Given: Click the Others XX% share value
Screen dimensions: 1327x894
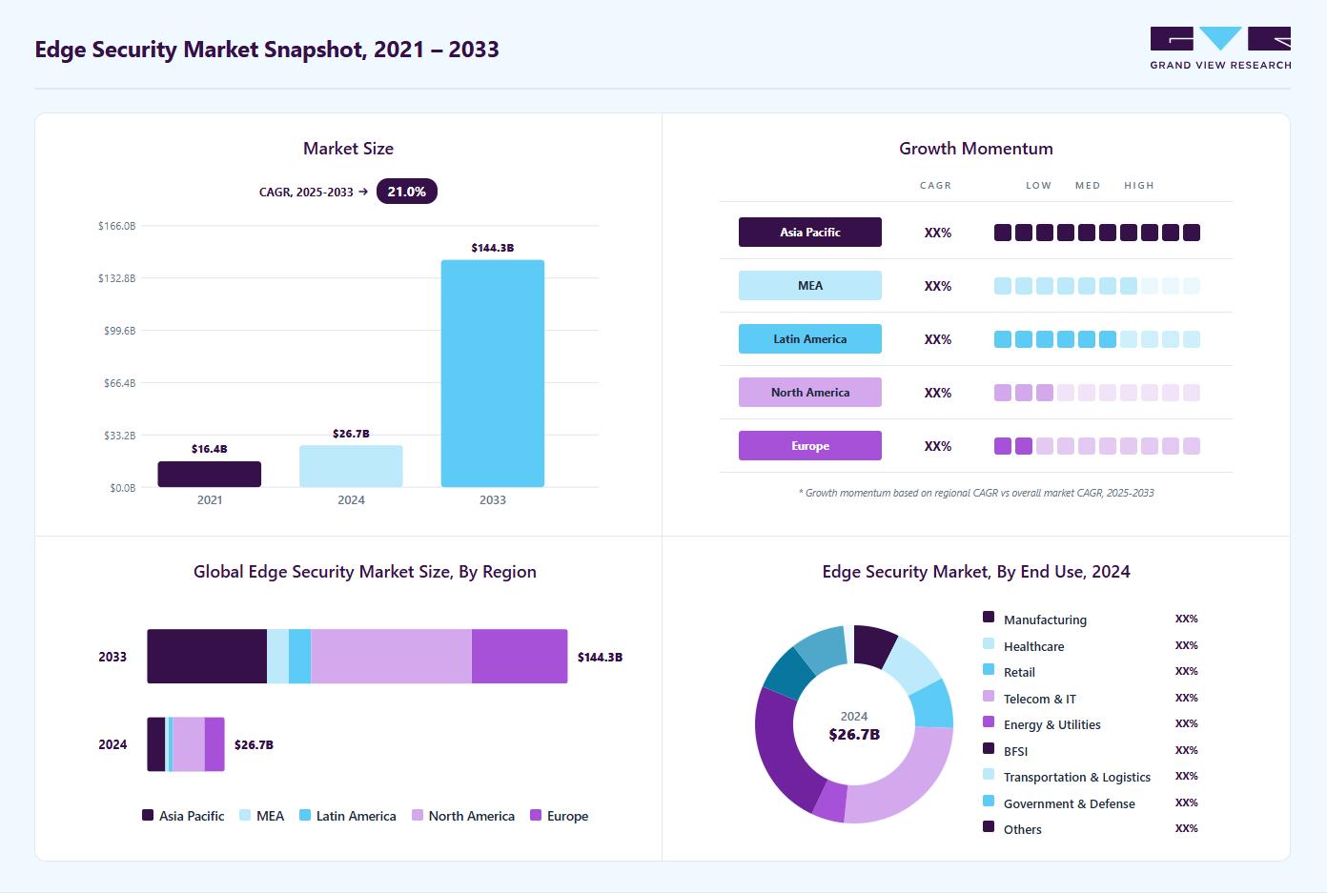Looking at the screenshot, I should pyautogui.click(x=1186, y=828).
